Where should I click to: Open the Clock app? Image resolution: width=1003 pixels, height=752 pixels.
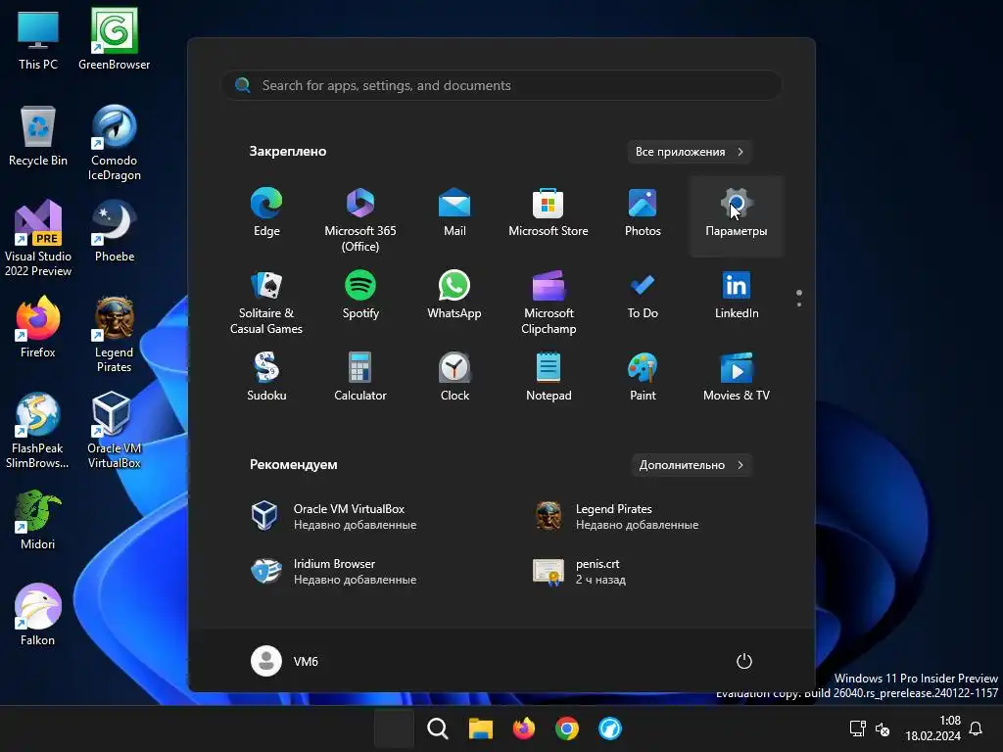coord(454,377)
